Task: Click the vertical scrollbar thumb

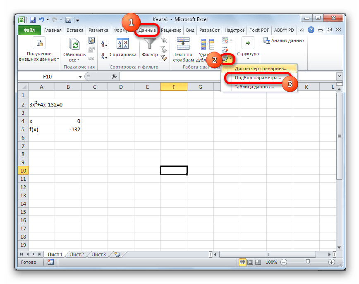Action: tap(339, 136)
